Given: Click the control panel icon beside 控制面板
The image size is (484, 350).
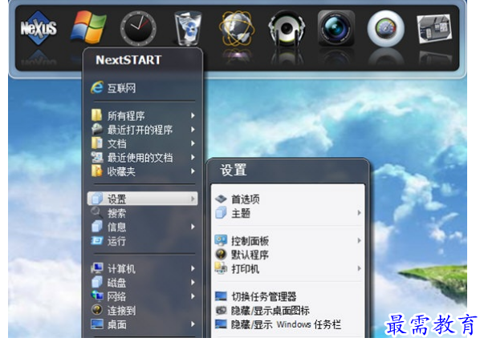Looking at the screenshot, I should [221, 240].
